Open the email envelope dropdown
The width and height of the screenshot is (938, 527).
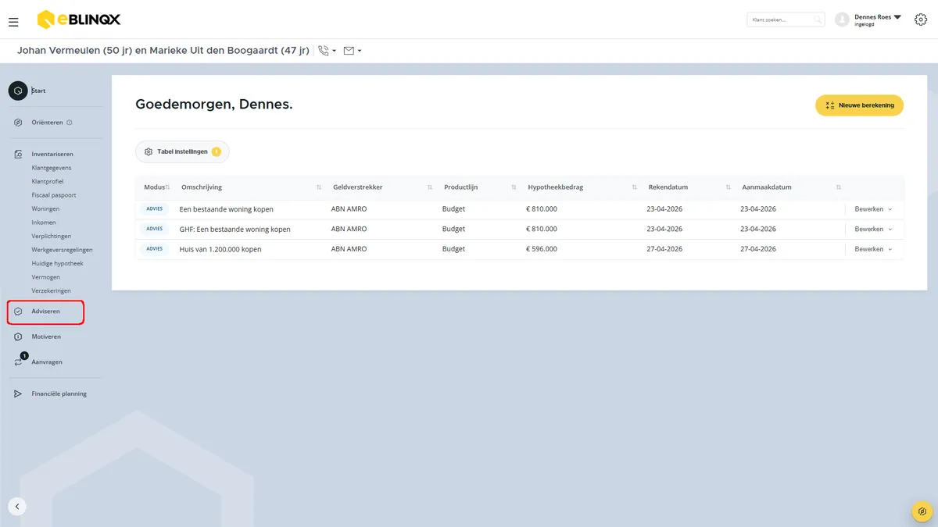[x=352, y=51]
